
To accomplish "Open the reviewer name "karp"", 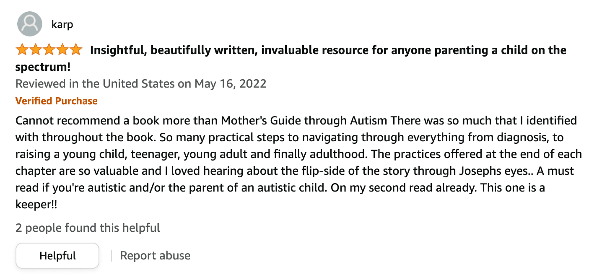I will 62,24.
